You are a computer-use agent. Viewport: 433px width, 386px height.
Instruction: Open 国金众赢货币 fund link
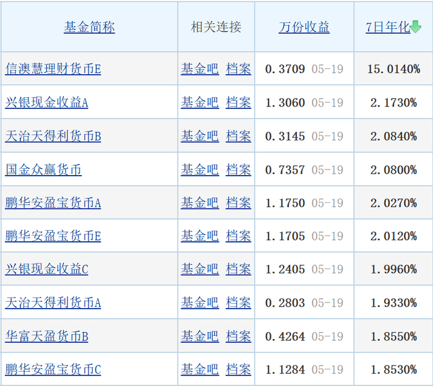(x=43, y=169)
